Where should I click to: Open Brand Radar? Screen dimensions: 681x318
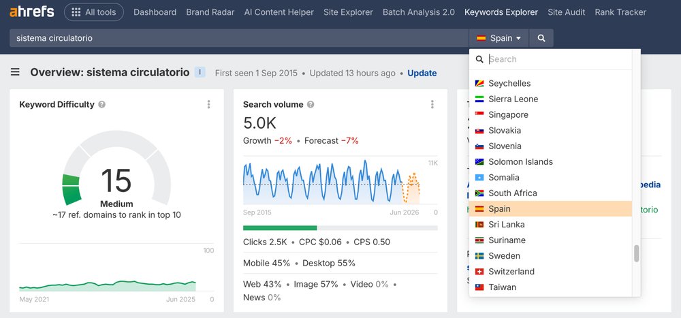pos(210,12)
